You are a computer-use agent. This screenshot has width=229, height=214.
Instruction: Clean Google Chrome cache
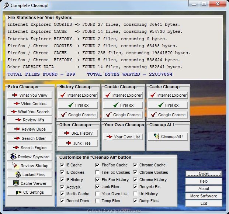click(x=168, y=115)
